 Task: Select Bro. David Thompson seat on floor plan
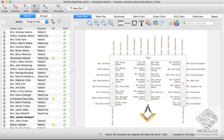(x=196, y=63)
